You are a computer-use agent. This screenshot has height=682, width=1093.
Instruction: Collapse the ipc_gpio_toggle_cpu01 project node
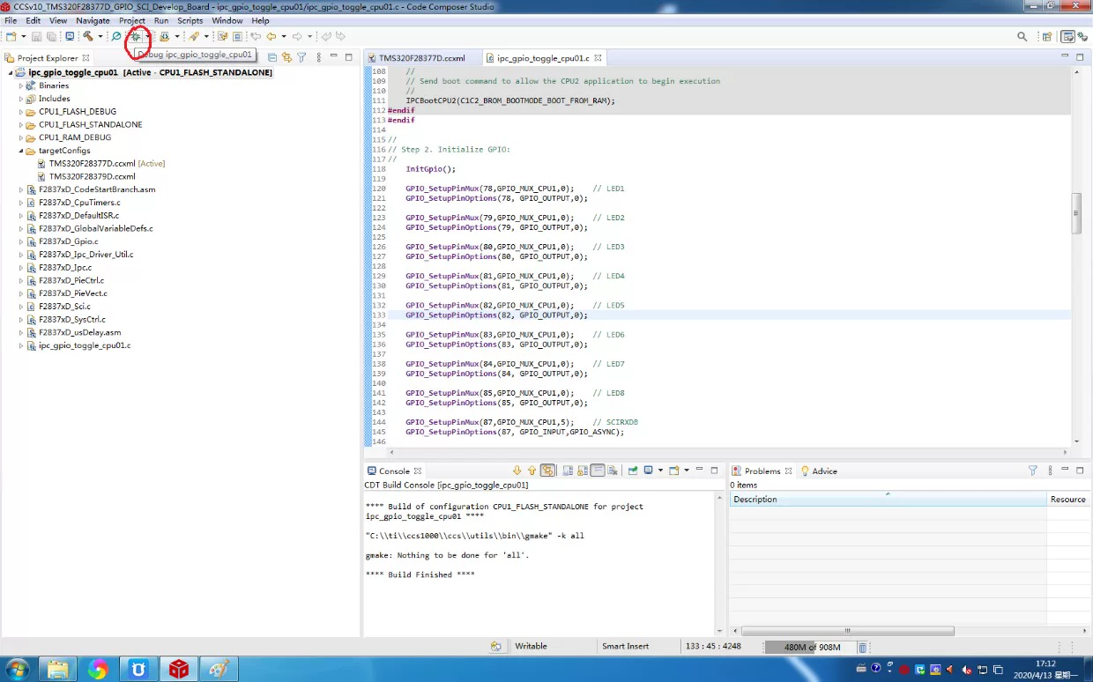11,72
